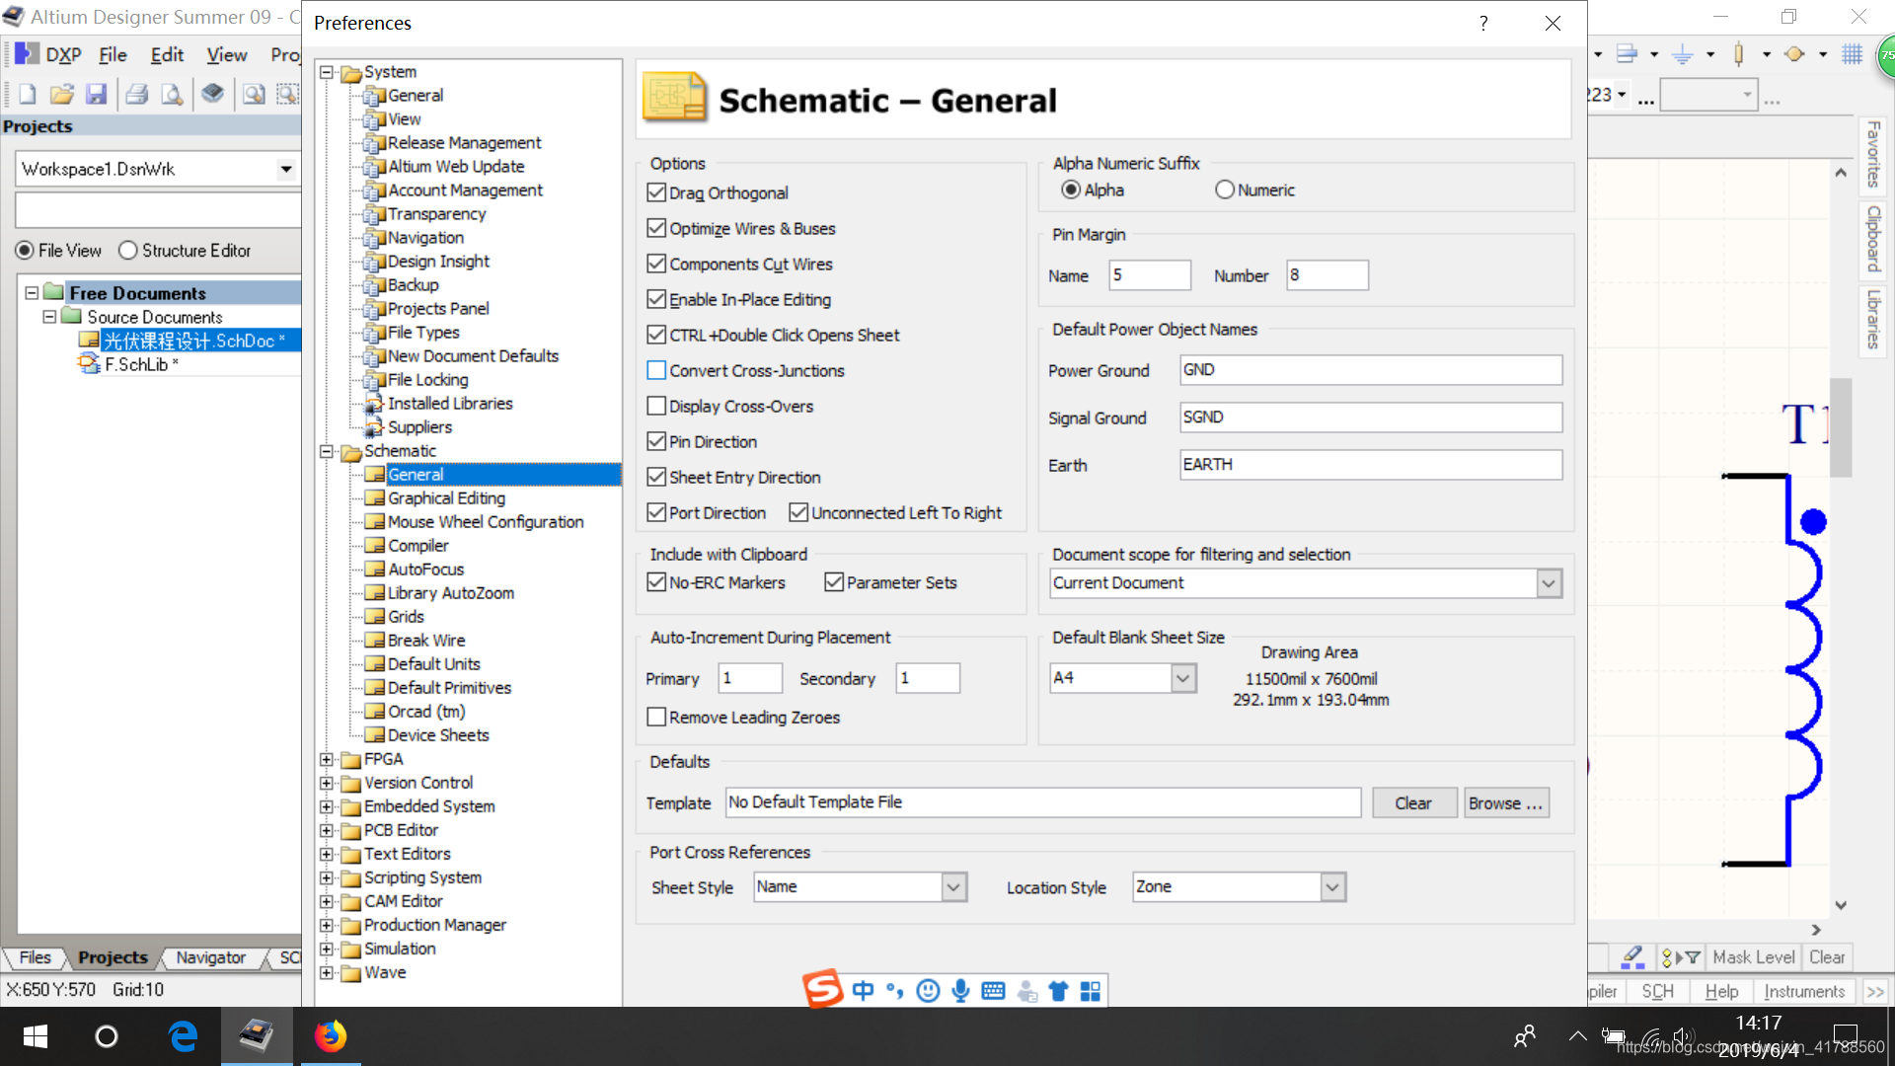Toggle Components Cut Wires checkbox
The image size is (1895, 1066).
656,264
